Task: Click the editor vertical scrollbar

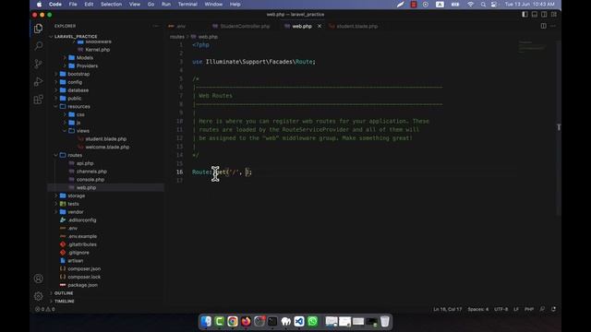Action: 559,128
